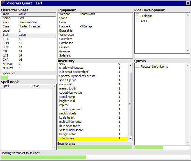Close the Progress Quest window
The height and width of the screenshot is (161, 191).
tap(188, 3)
